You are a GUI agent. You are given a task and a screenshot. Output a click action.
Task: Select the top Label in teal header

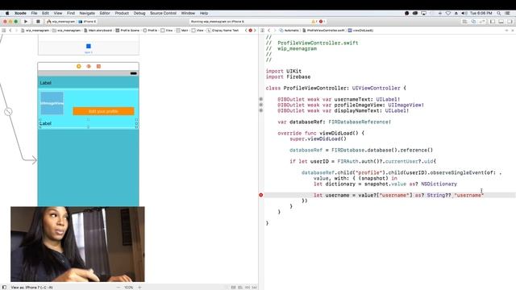coord(46,83)
